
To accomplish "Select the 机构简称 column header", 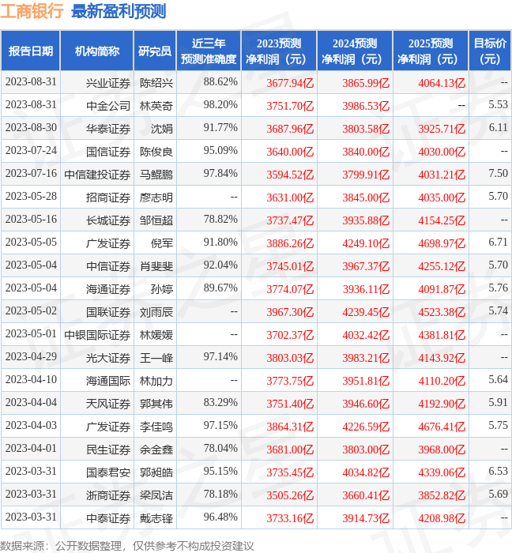I will (x=97, y=51).
